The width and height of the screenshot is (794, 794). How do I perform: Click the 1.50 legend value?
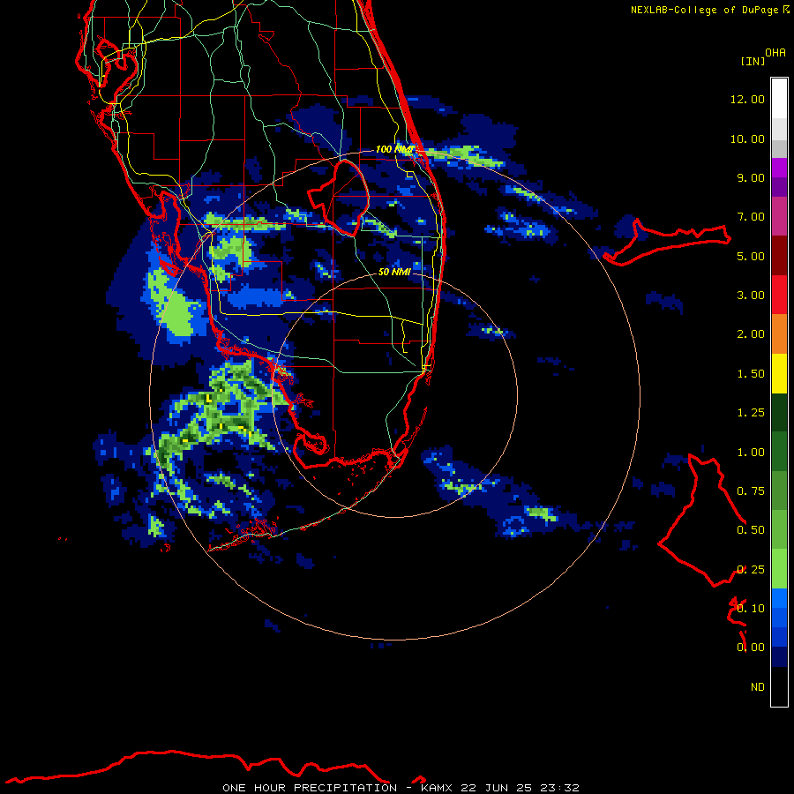click(x=751, y=374)
